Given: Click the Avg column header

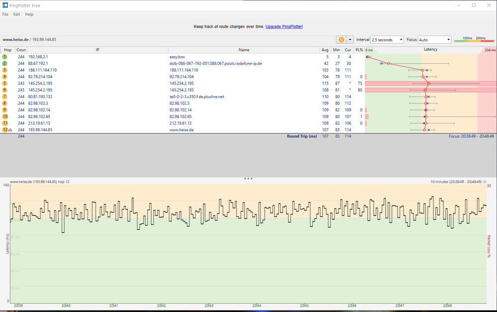Looking at the screenshot, I should coord(325,50).
